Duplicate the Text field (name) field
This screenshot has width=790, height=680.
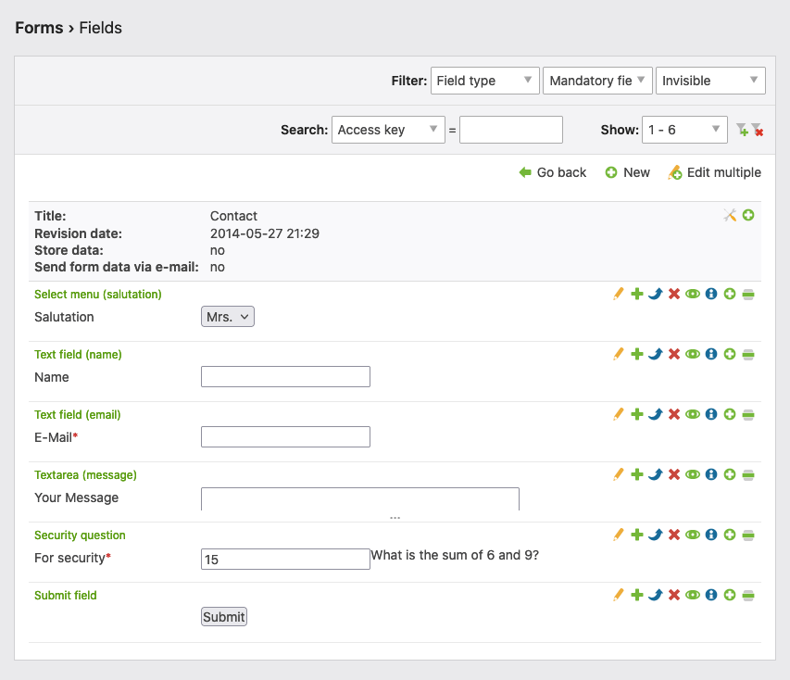637,355
